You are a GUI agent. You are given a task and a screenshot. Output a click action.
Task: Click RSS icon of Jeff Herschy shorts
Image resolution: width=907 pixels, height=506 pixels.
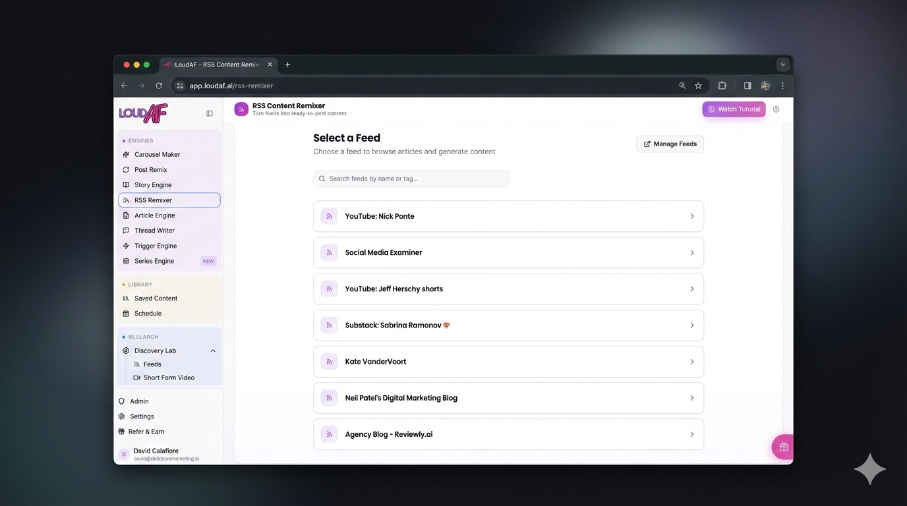pos(329,289)
